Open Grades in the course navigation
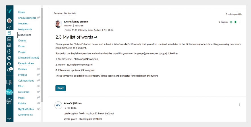Screen dimensions: 251x127 pyautogui.click(x=22, y=41)
